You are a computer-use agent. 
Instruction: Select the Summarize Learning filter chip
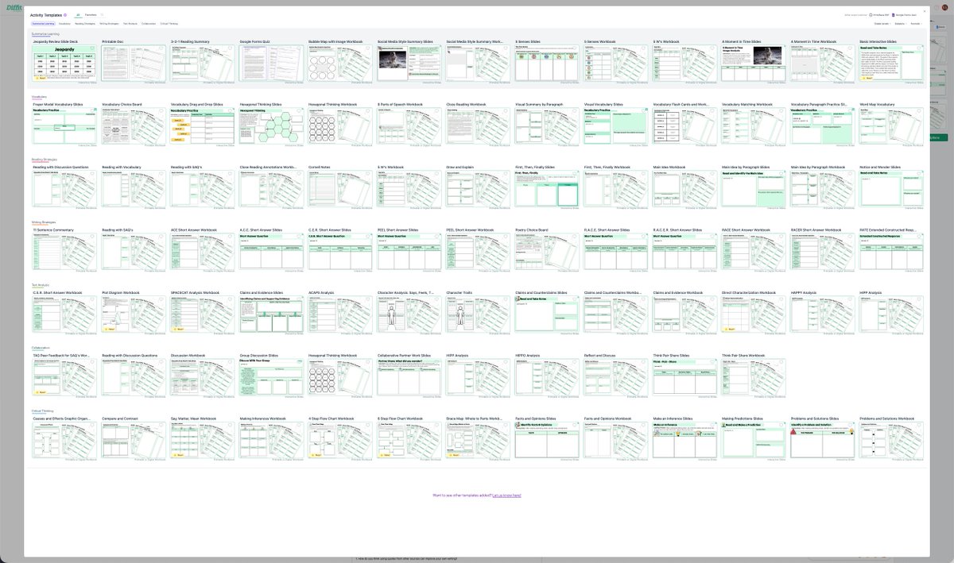[44, 24]
